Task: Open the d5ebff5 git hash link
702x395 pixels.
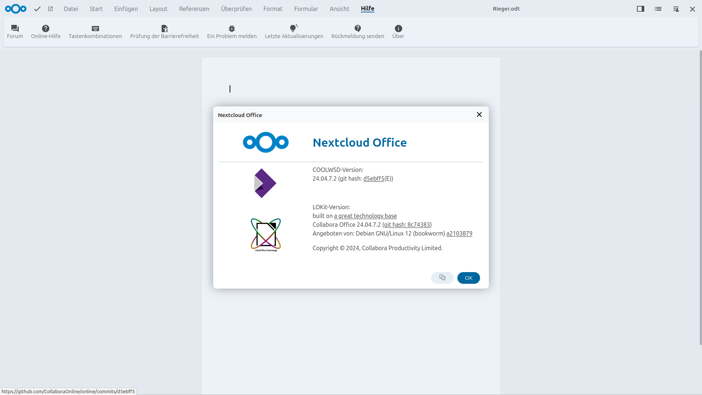Action: [374, 179]
